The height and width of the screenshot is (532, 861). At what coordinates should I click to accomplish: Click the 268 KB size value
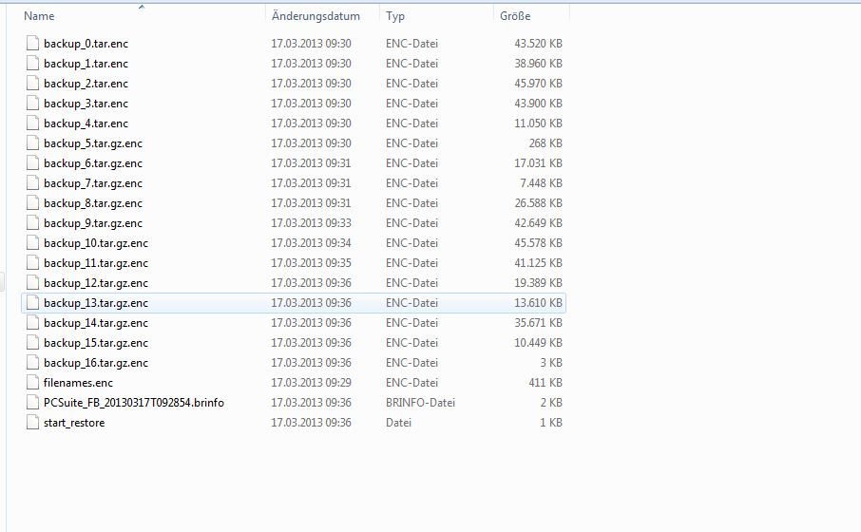click(x=545, y=143)
